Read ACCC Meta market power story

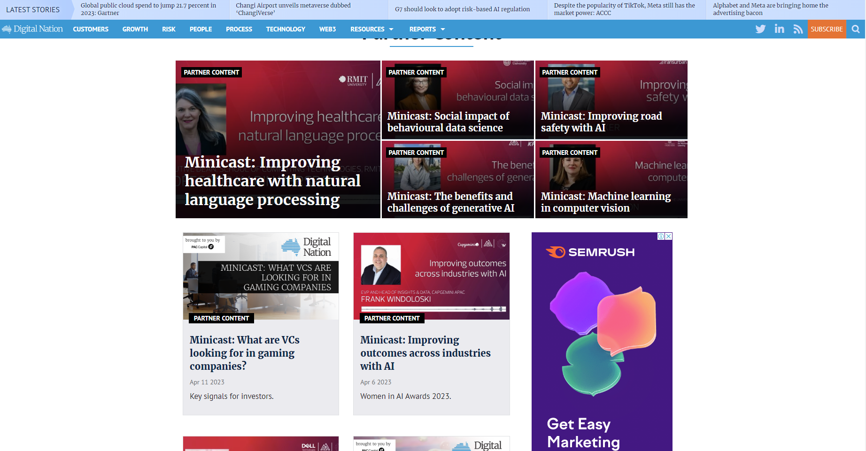coord(625,9)
